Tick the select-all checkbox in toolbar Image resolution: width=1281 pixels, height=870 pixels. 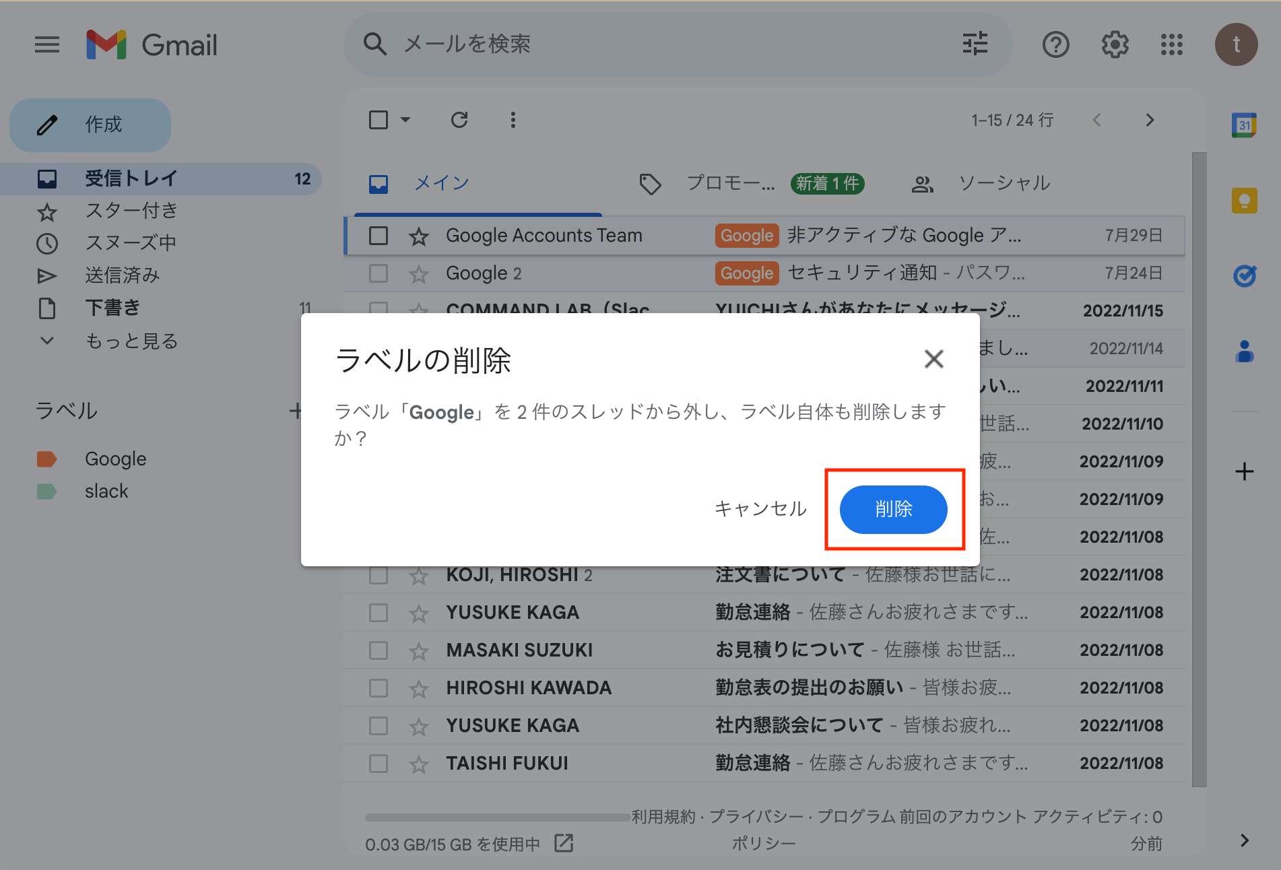379,120
